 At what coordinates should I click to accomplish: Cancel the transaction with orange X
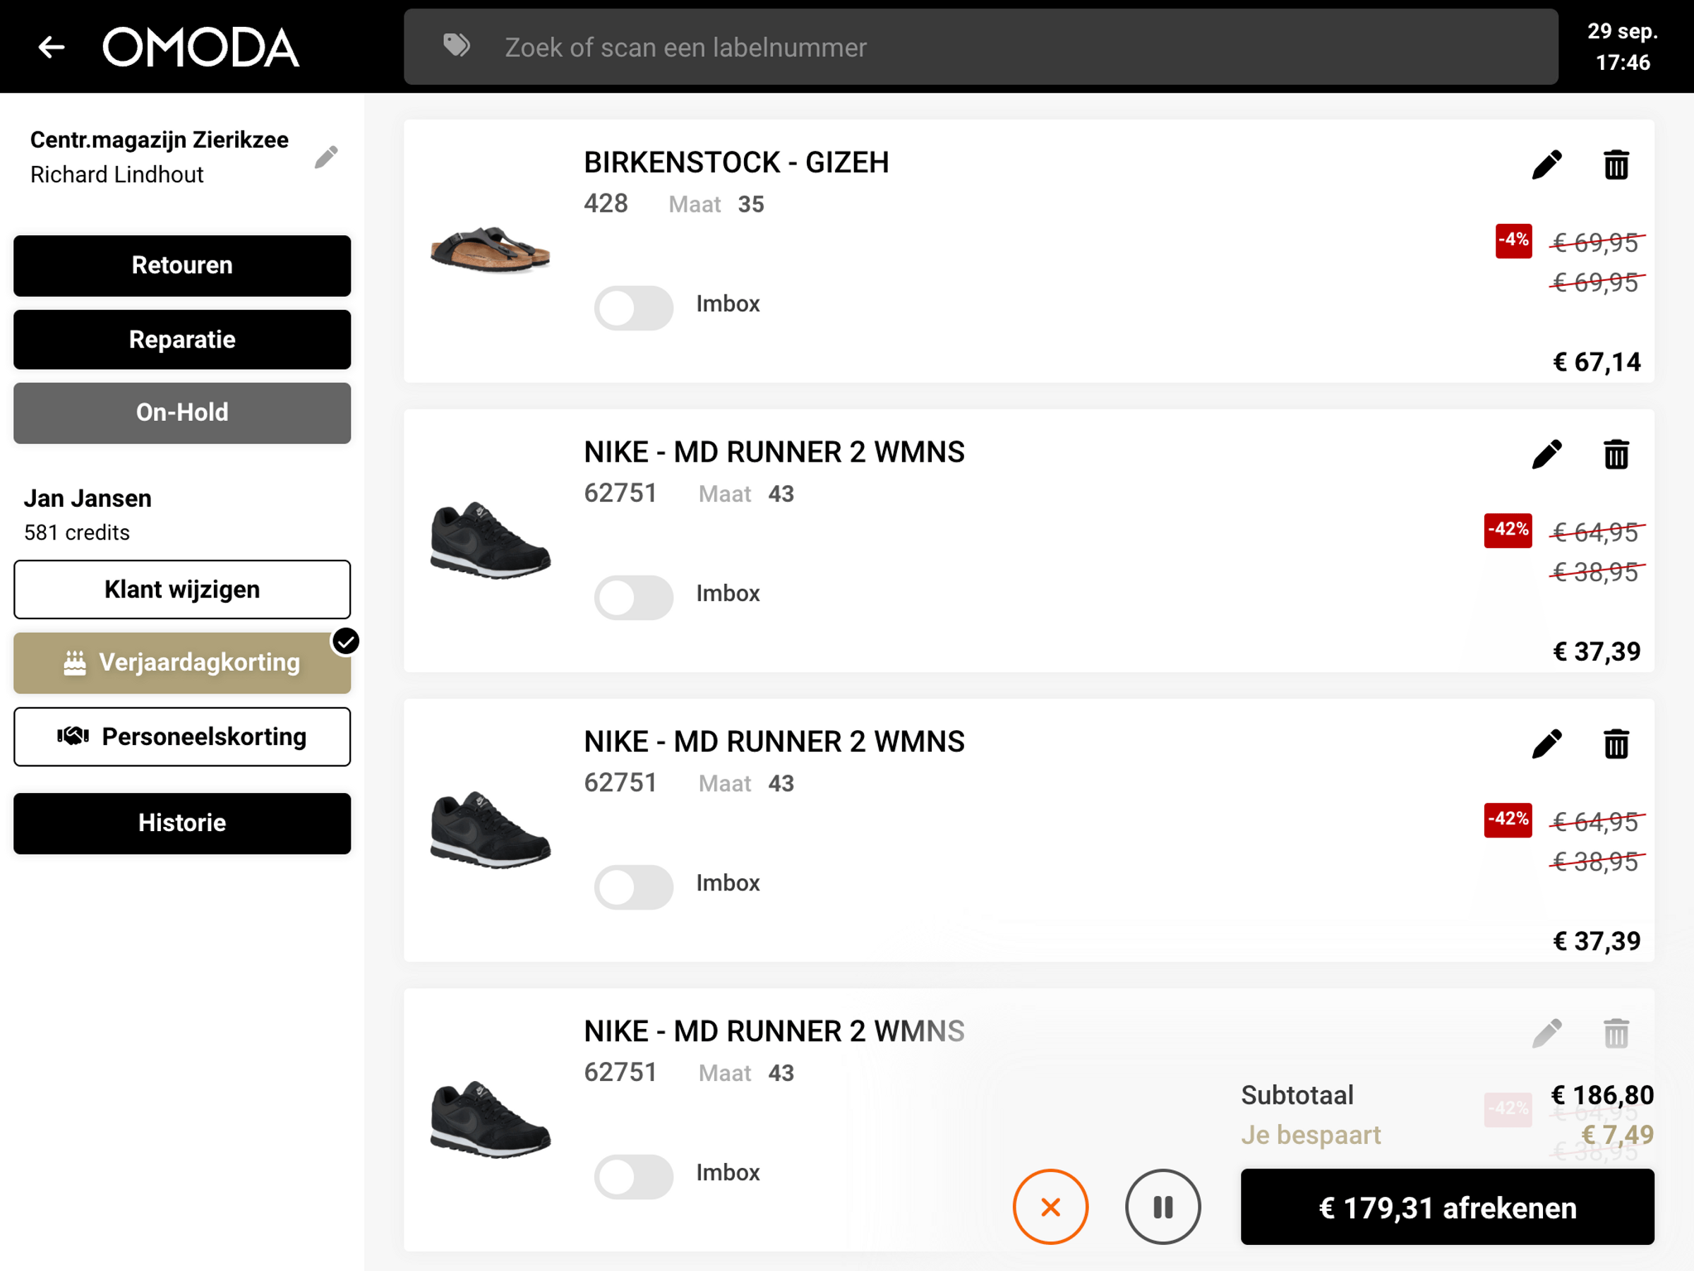click(x=1050, y=1207)
